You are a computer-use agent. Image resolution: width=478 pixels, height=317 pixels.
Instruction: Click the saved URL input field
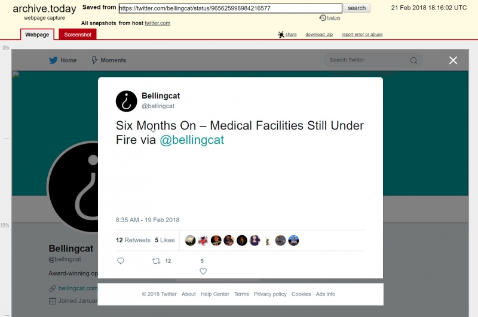(231, 8)
